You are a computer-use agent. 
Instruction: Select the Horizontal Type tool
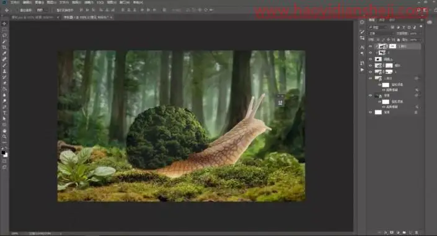(x=4, y=113)
